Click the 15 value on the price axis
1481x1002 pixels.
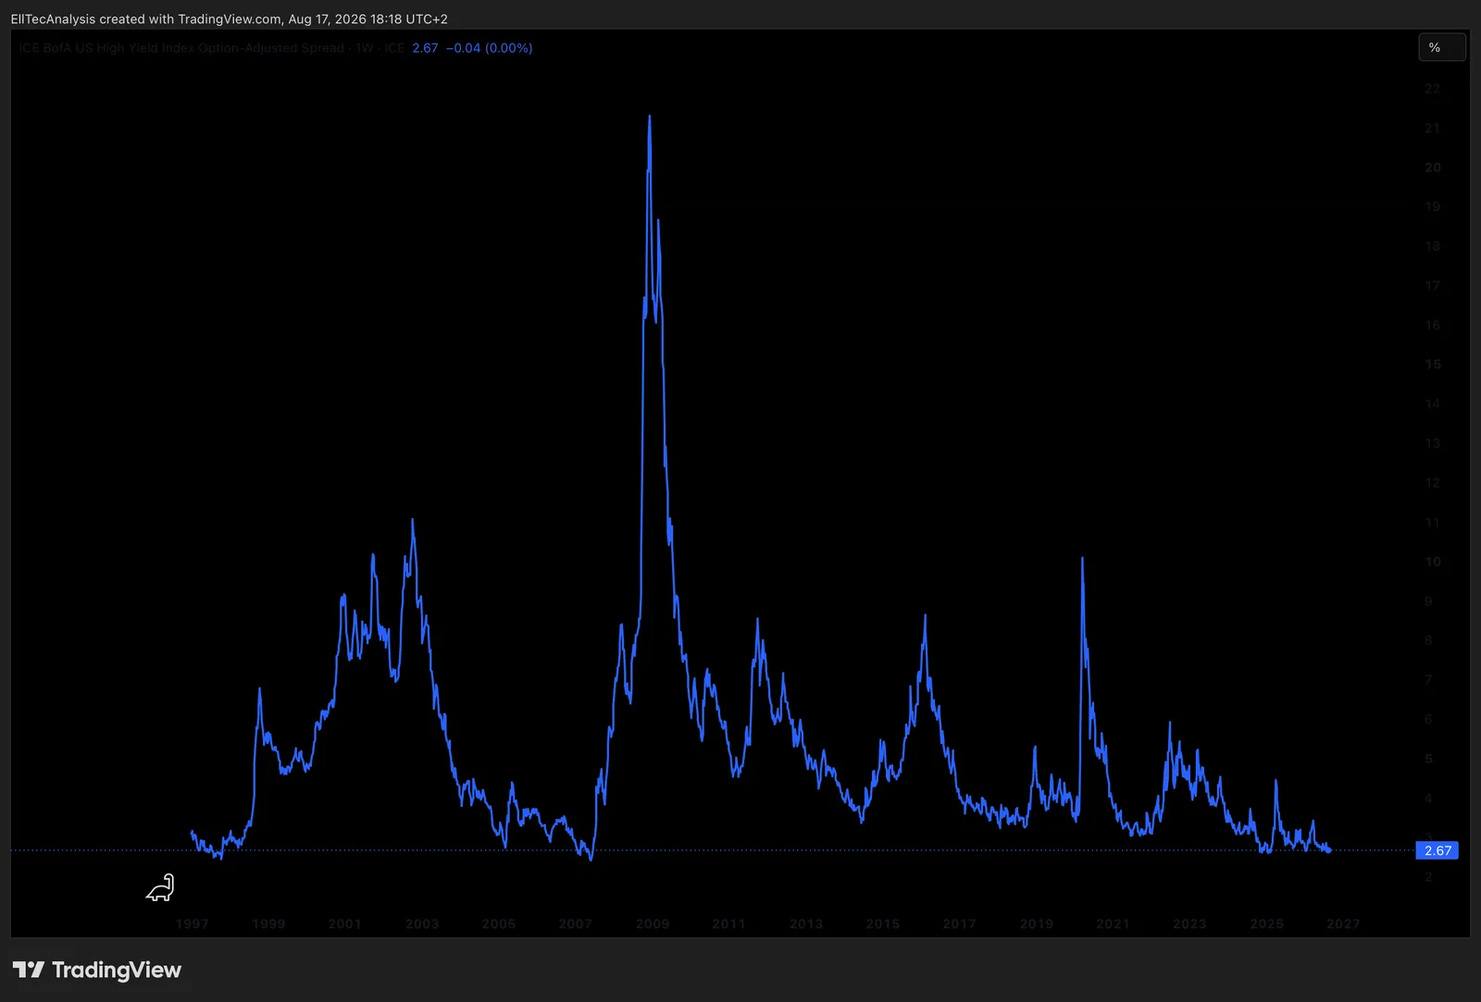point(1433,365)
